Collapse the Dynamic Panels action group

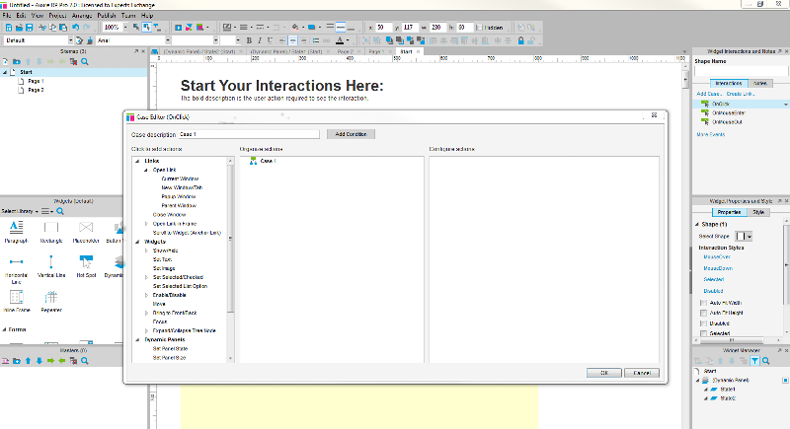137,340
